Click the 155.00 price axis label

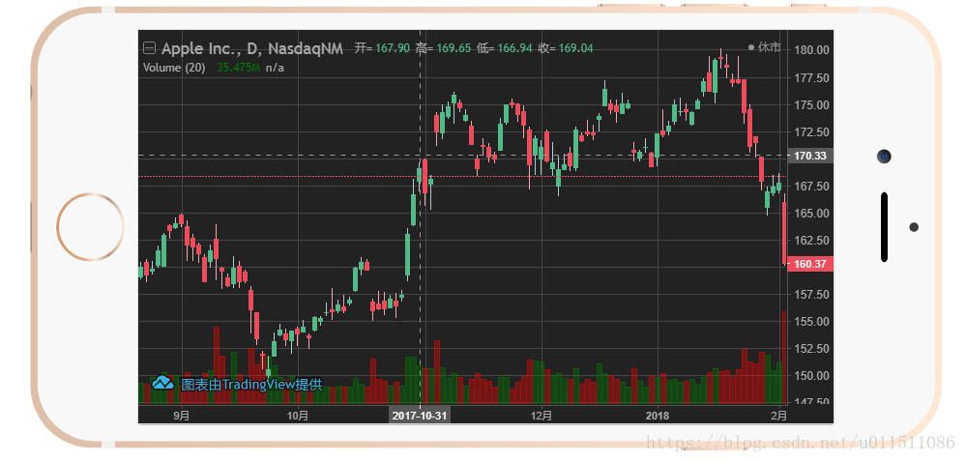click(811, 322)
